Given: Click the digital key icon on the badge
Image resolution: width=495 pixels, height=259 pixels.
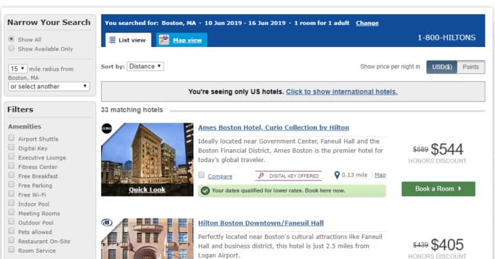Looking at the screenshot, I should [261, 176].
